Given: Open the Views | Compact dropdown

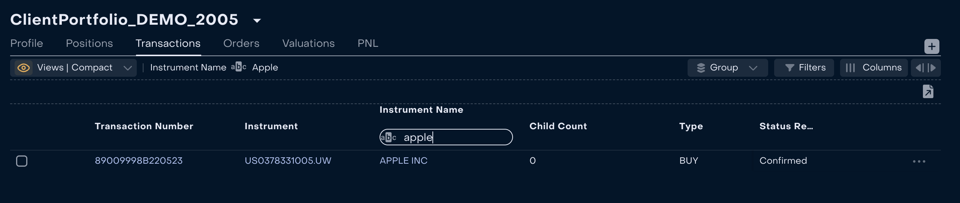Looking at the screenshot, I should [127, 68].
